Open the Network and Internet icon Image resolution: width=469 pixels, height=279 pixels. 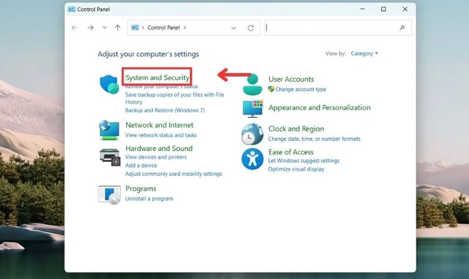coord(109,130)
